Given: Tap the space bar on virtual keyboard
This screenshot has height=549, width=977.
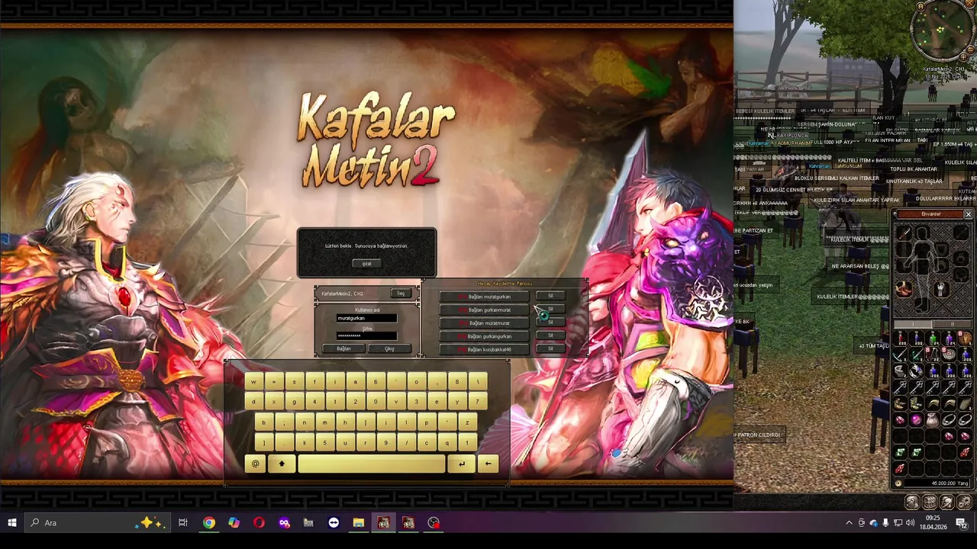Looking at the screenshot, I should click(x=372, y=464).
